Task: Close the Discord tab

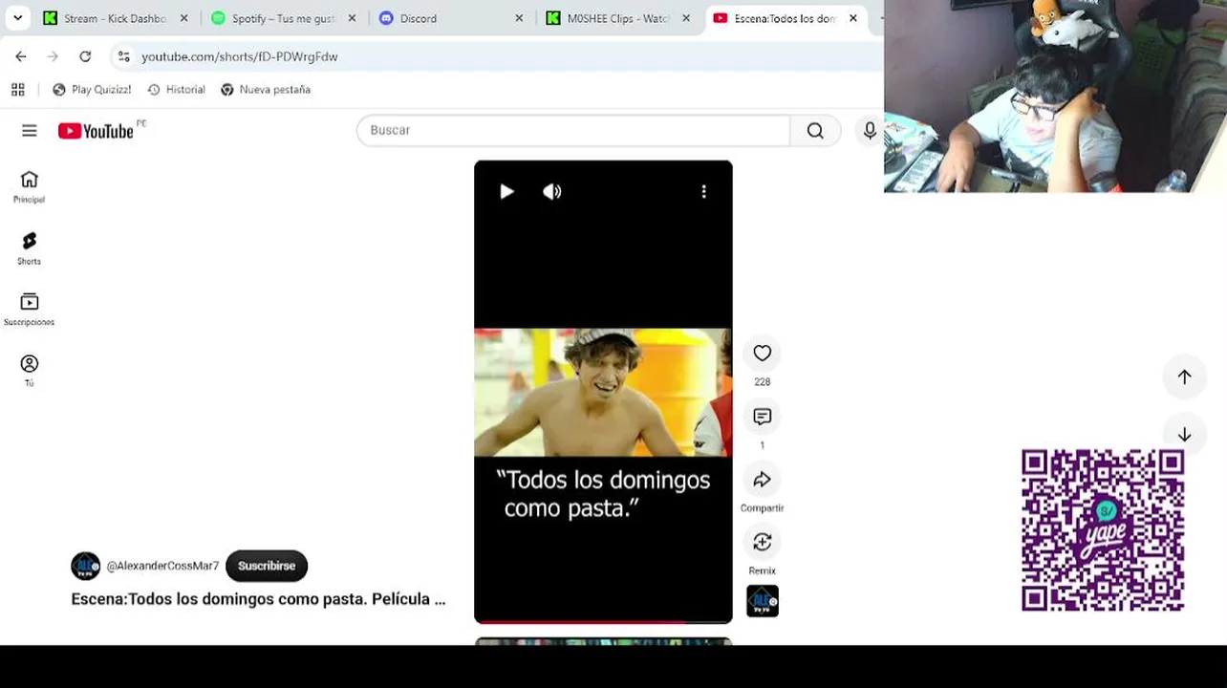Action: (x=519, y=18)
